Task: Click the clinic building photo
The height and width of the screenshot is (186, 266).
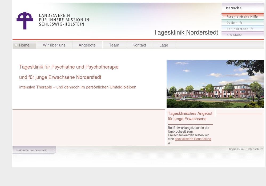Action: click(x=215, y=83)
